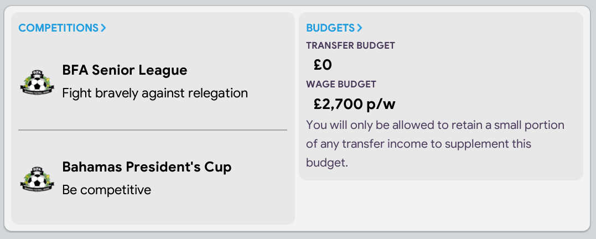596x239 pixels.
Task: Click blank space right of £0 value
Action: (x=456, y=65)
